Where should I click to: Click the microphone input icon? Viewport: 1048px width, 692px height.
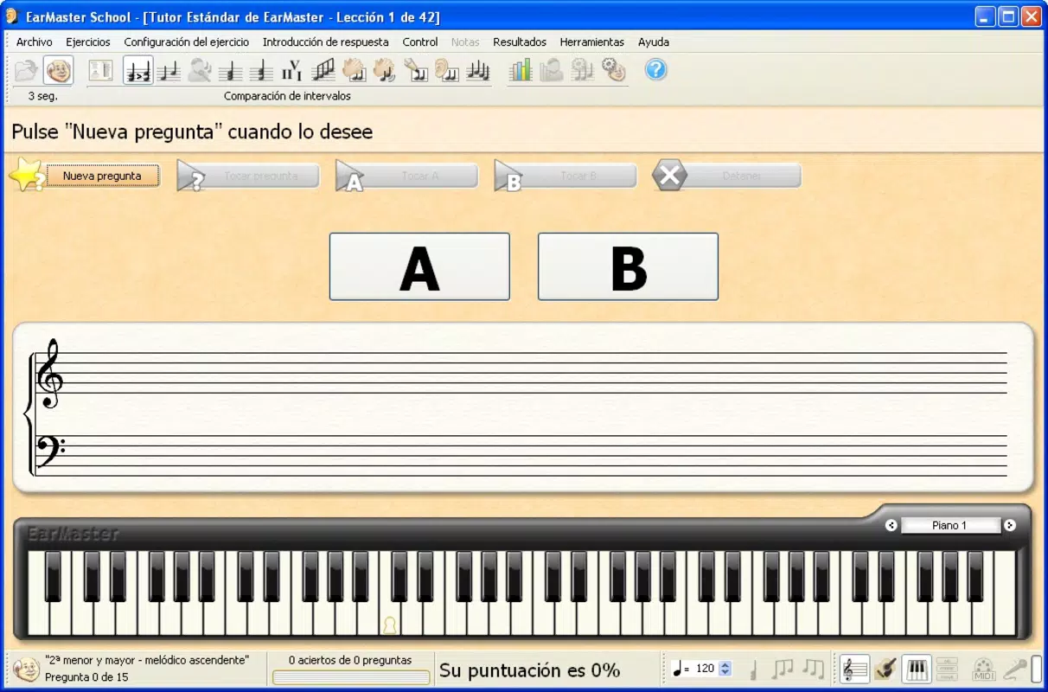coord(1014,670)
